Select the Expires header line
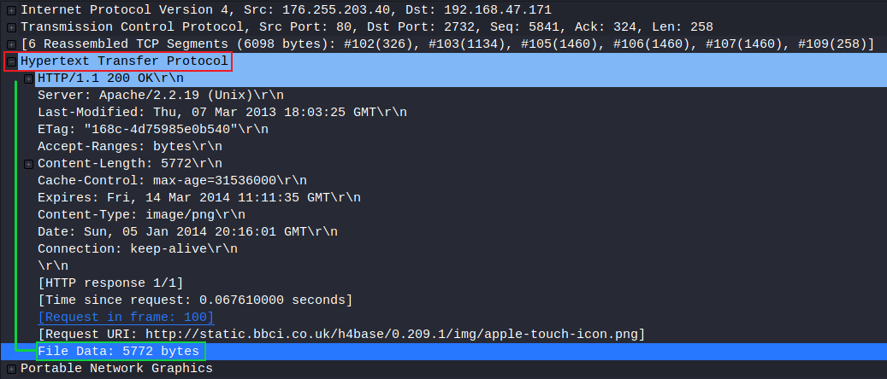 (199, 198)
